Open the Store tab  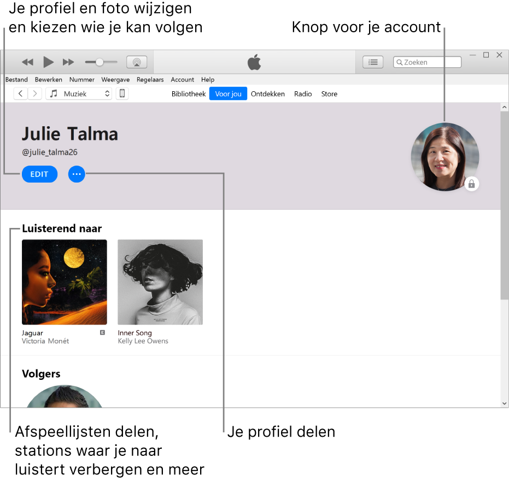pyautogui.click(x=329, y=94)
